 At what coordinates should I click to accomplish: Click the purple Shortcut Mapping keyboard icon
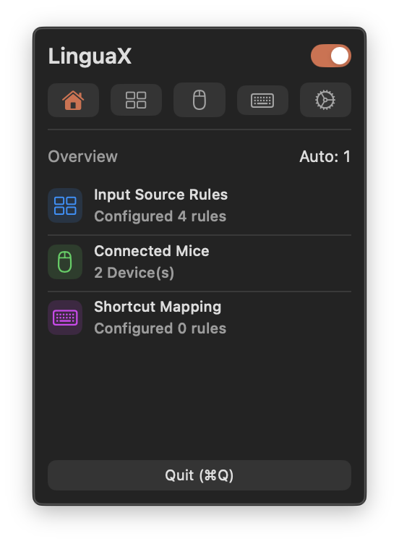65,318
